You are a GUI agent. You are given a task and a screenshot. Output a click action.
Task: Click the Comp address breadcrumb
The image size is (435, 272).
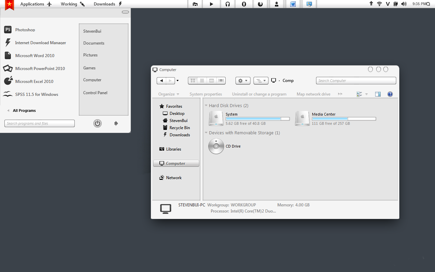(x=288, y=81)
